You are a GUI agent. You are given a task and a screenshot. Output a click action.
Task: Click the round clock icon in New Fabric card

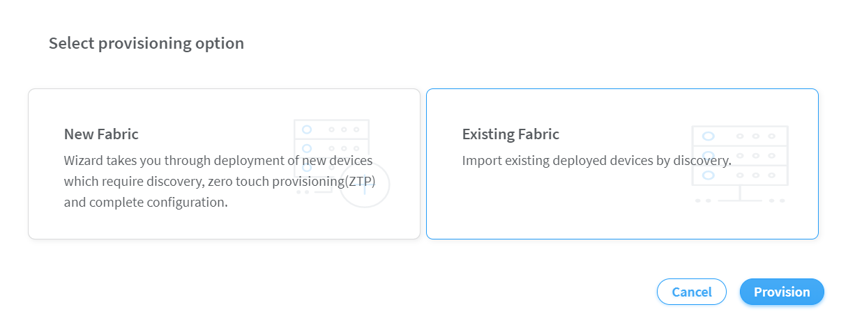364,185
